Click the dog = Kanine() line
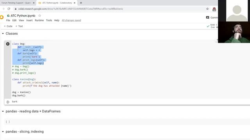This screenshot has height=140, width=250. 21,92
